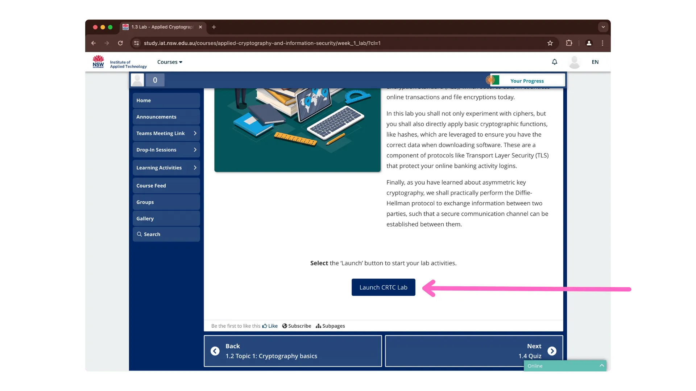696x391 pixels.
Task: Bookmark page with star icon
Action: coord(550,43)
